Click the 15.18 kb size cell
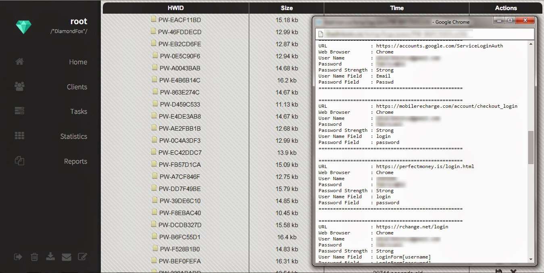544x273 pixels. click(x=287, y=20)
